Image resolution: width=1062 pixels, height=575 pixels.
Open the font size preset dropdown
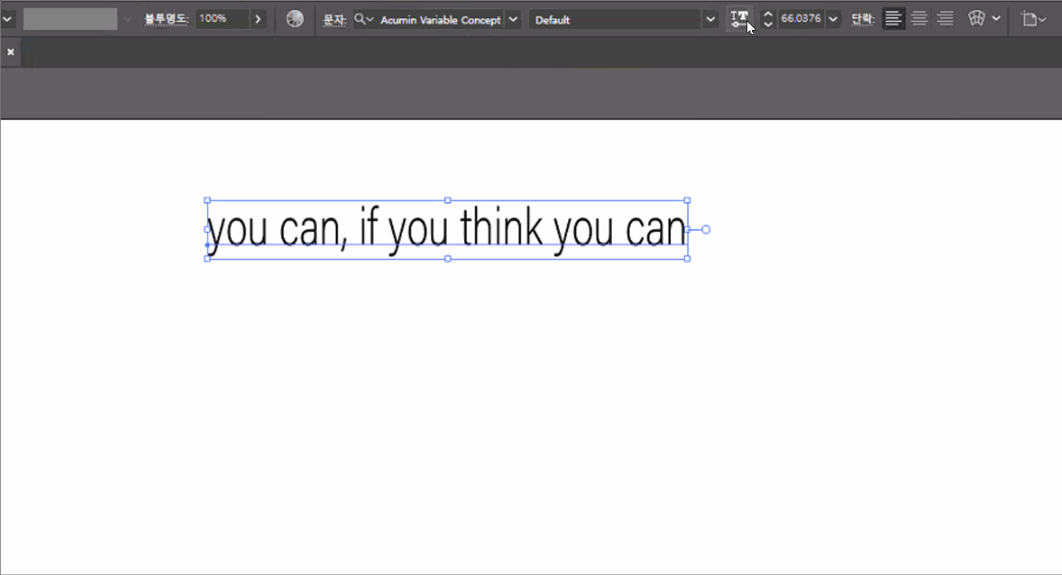(834, 20)
